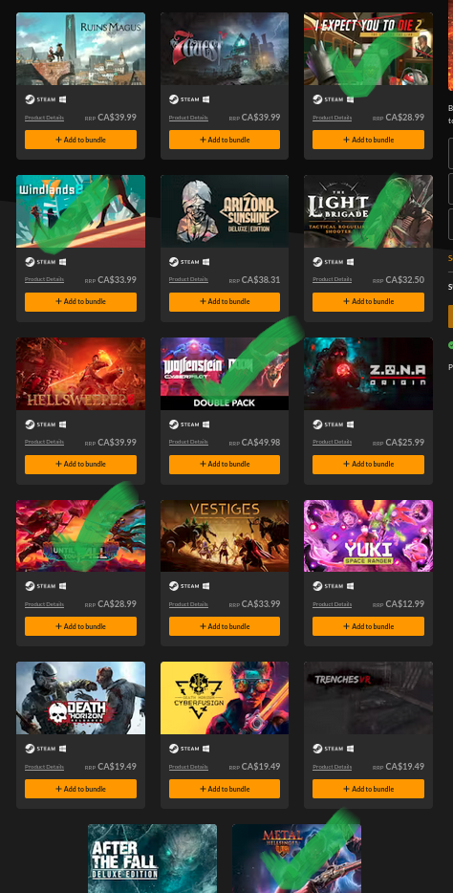Screen dimensions: 453x893
Task: Click the Steam icon under Z.O.N.A Origin
Action: point(317,425)
